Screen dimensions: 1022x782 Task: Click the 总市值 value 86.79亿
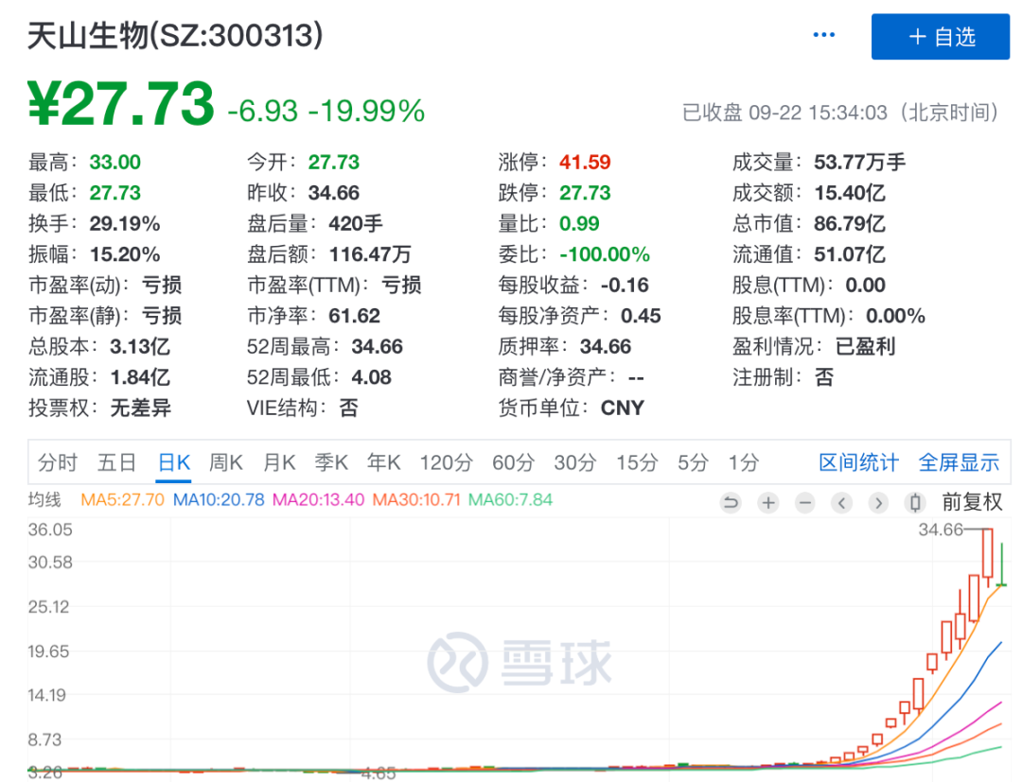(x=850, y=223)
